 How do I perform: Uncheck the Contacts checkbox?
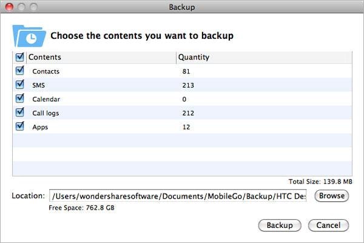point(19,71)
